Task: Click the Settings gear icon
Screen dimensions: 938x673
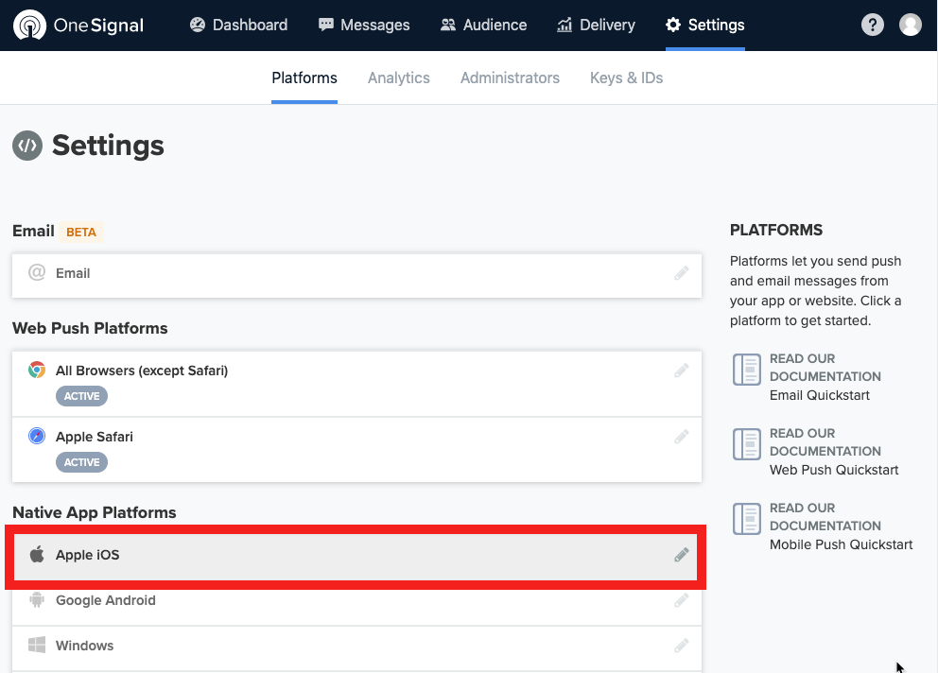Action: tap(673, 25)
